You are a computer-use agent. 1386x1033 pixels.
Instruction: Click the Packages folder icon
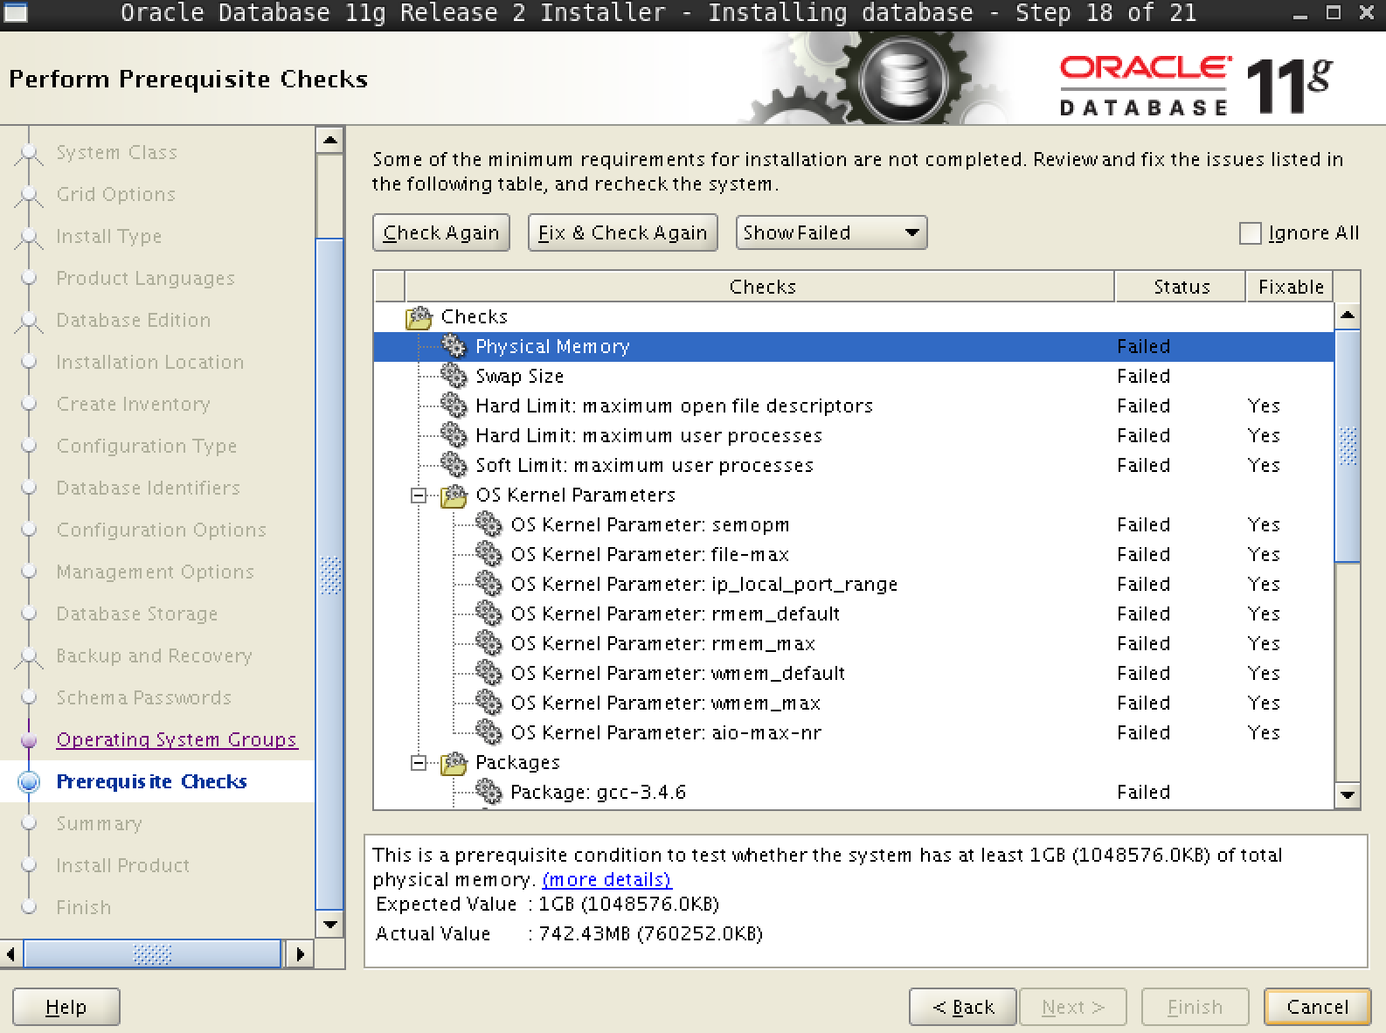click(x=454, y=763)
